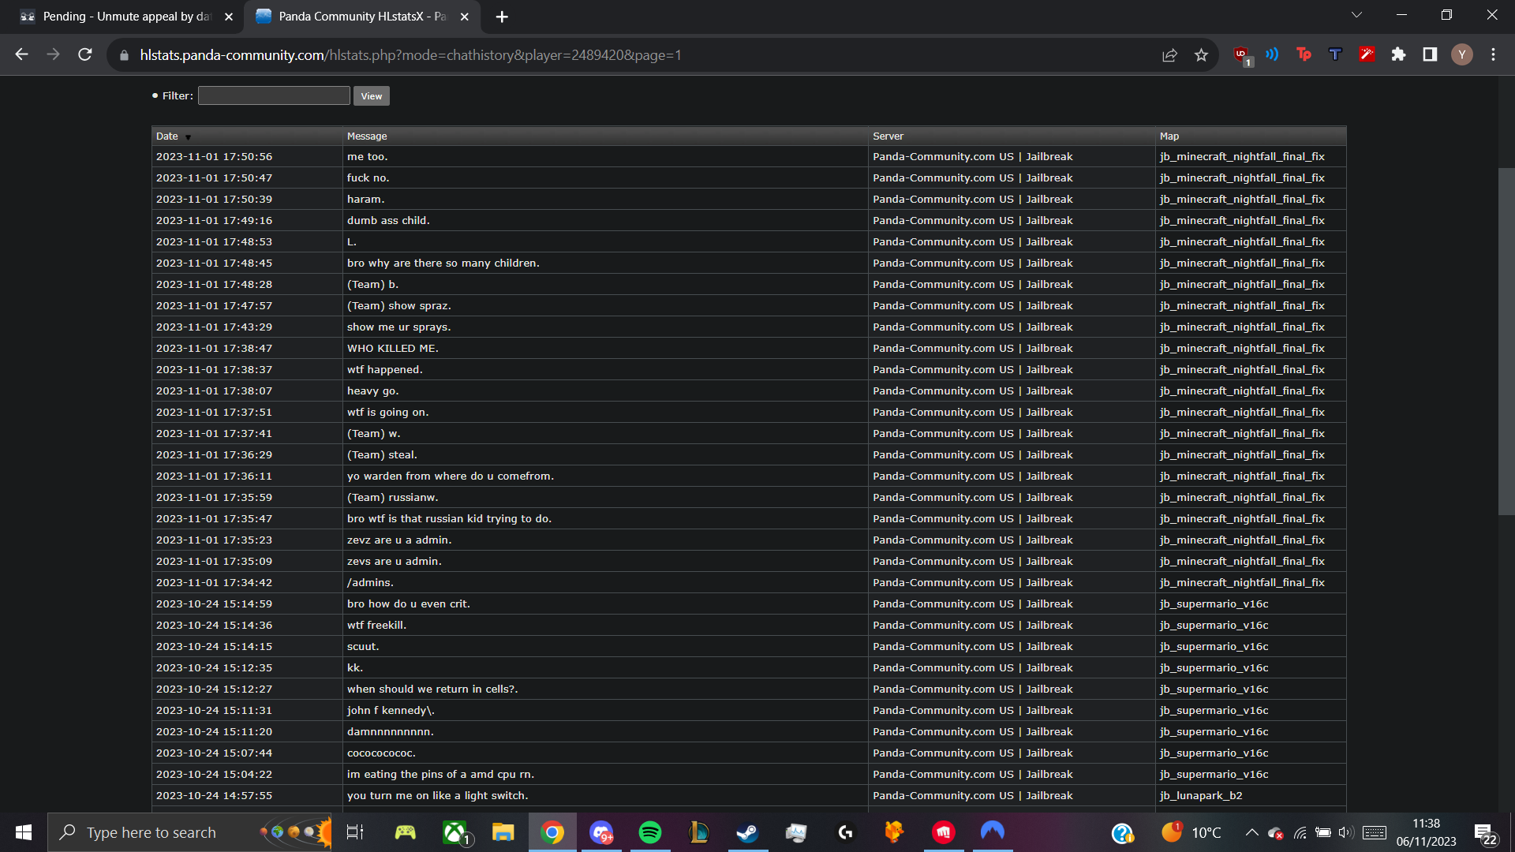The image size is (1515, 852).
Task: Sort table by Date column
Action: click(167, 136)
